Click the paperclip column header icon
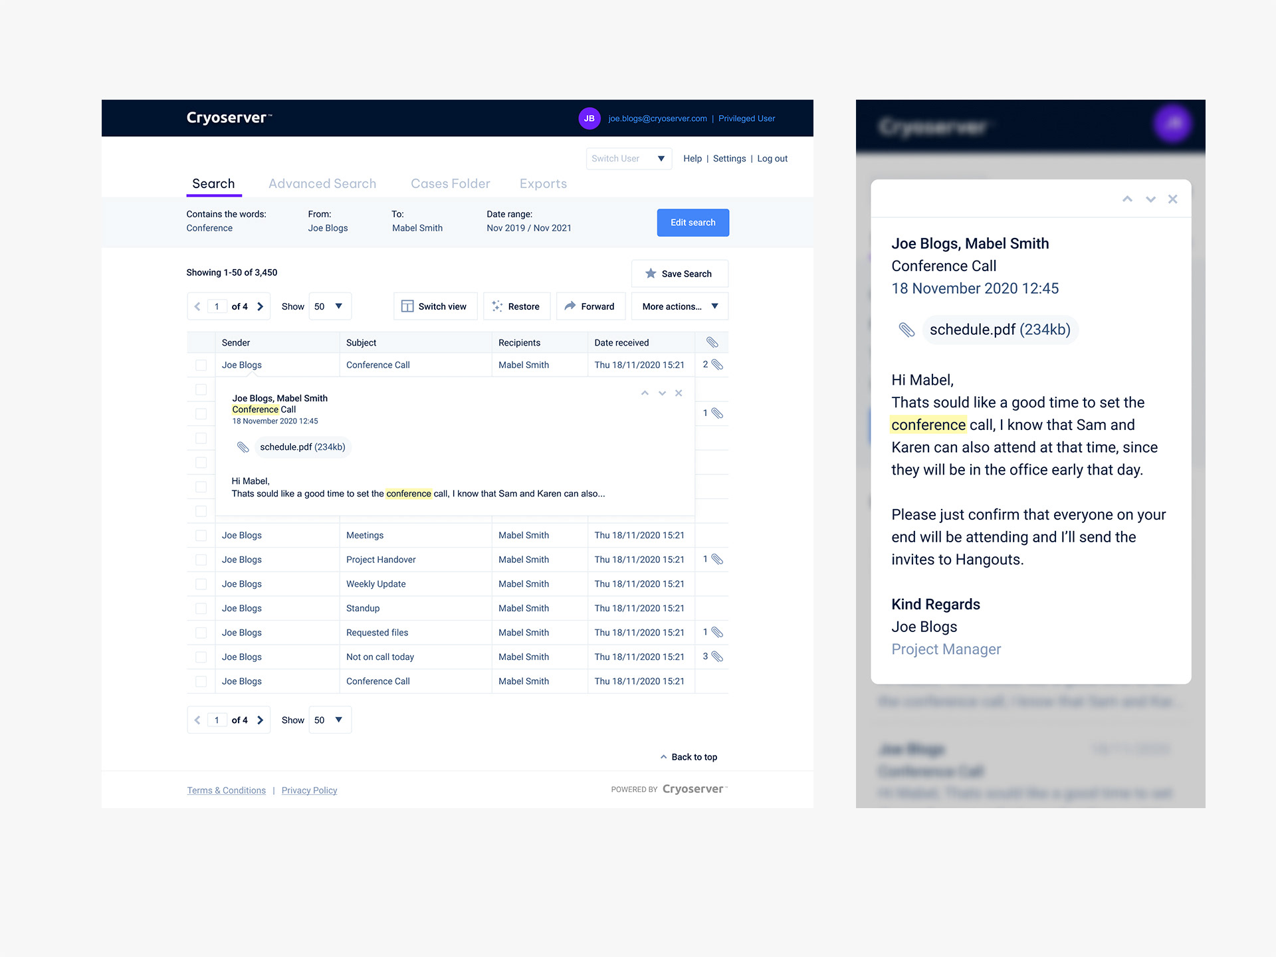 712,342
